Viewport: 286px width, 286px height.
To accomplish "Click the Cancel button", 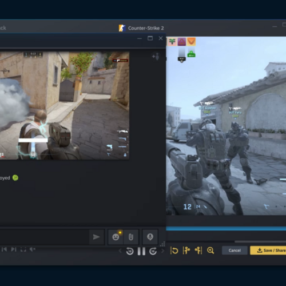I will click(x=235, y=251).
